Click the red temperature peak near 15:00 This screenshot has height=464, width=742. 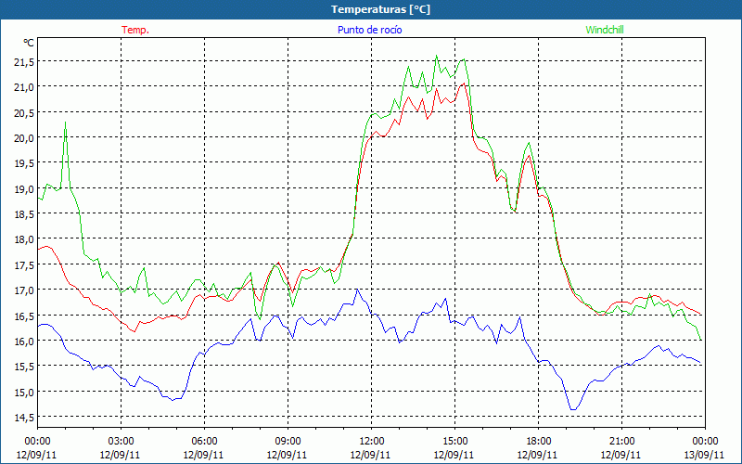464,84
